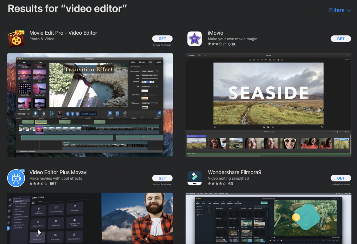
Task: View the iMovie Seaside screenshot preview
Action: click(268, 105)
